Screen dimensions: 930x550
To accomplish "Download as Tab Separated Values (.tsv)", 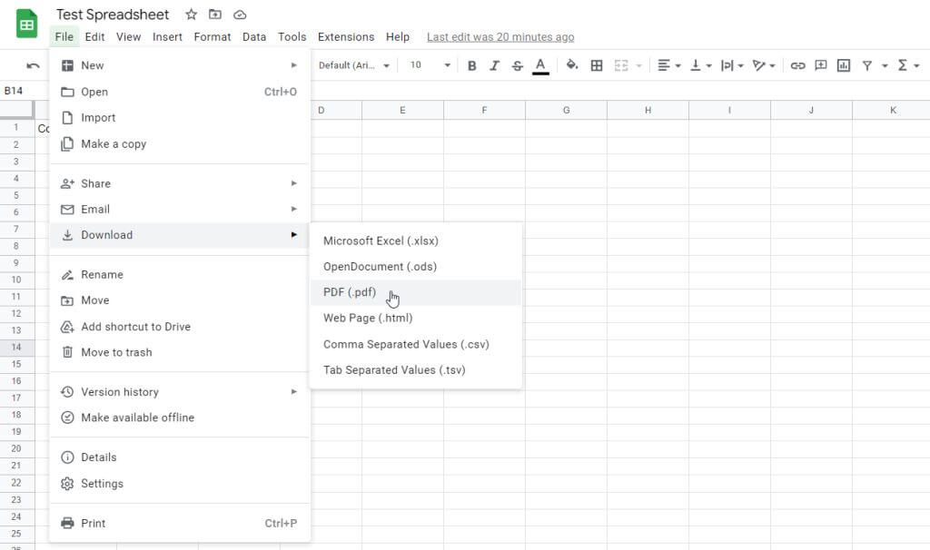I will (416, 369).
